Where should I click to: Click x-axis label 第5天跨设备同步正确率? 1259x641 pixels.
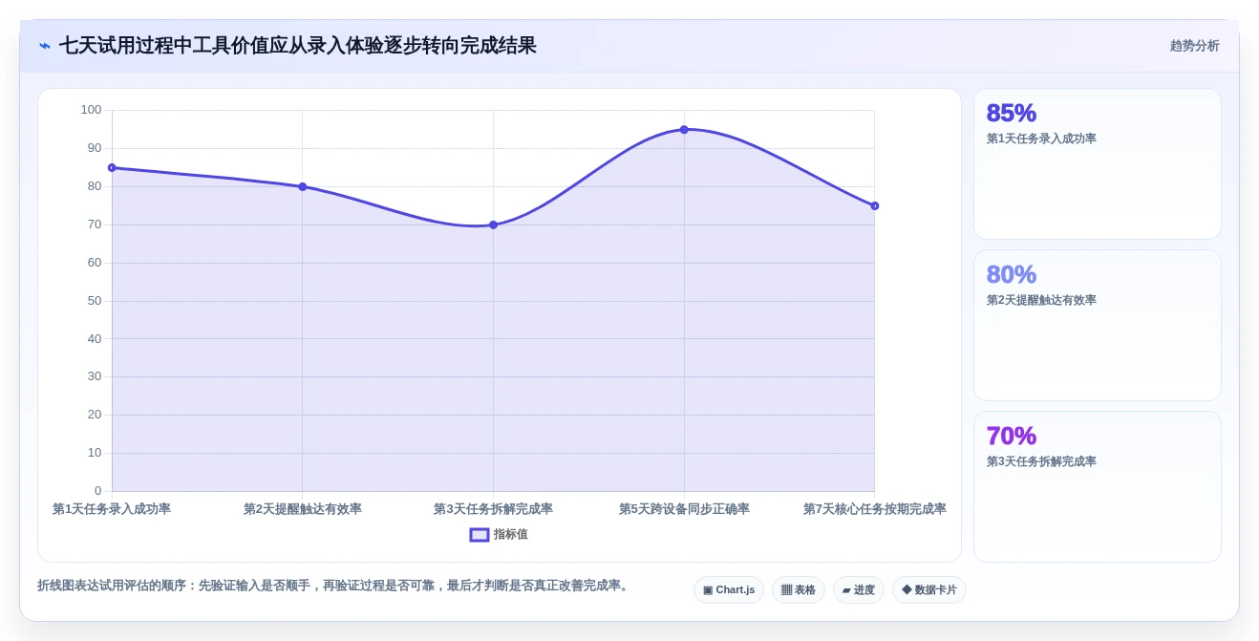(684, 509)
